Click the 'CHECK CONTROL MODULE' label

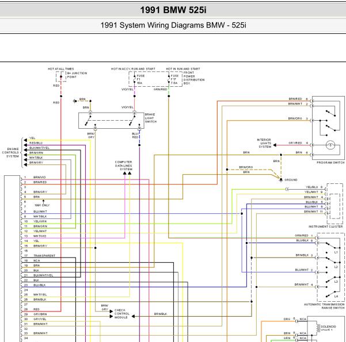tap(122, 314)
